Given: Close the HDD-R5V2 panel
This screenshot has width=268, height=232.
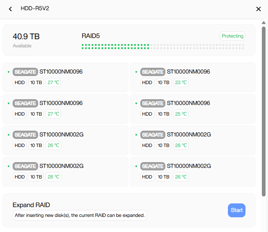Looking at the screenshot, I should click(x=258, y=9).
